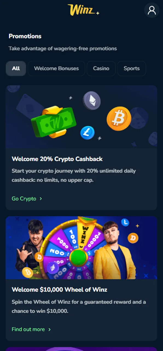The image size is (163, 351).
Task: Click the Winz logo
Action: [83, 10]
